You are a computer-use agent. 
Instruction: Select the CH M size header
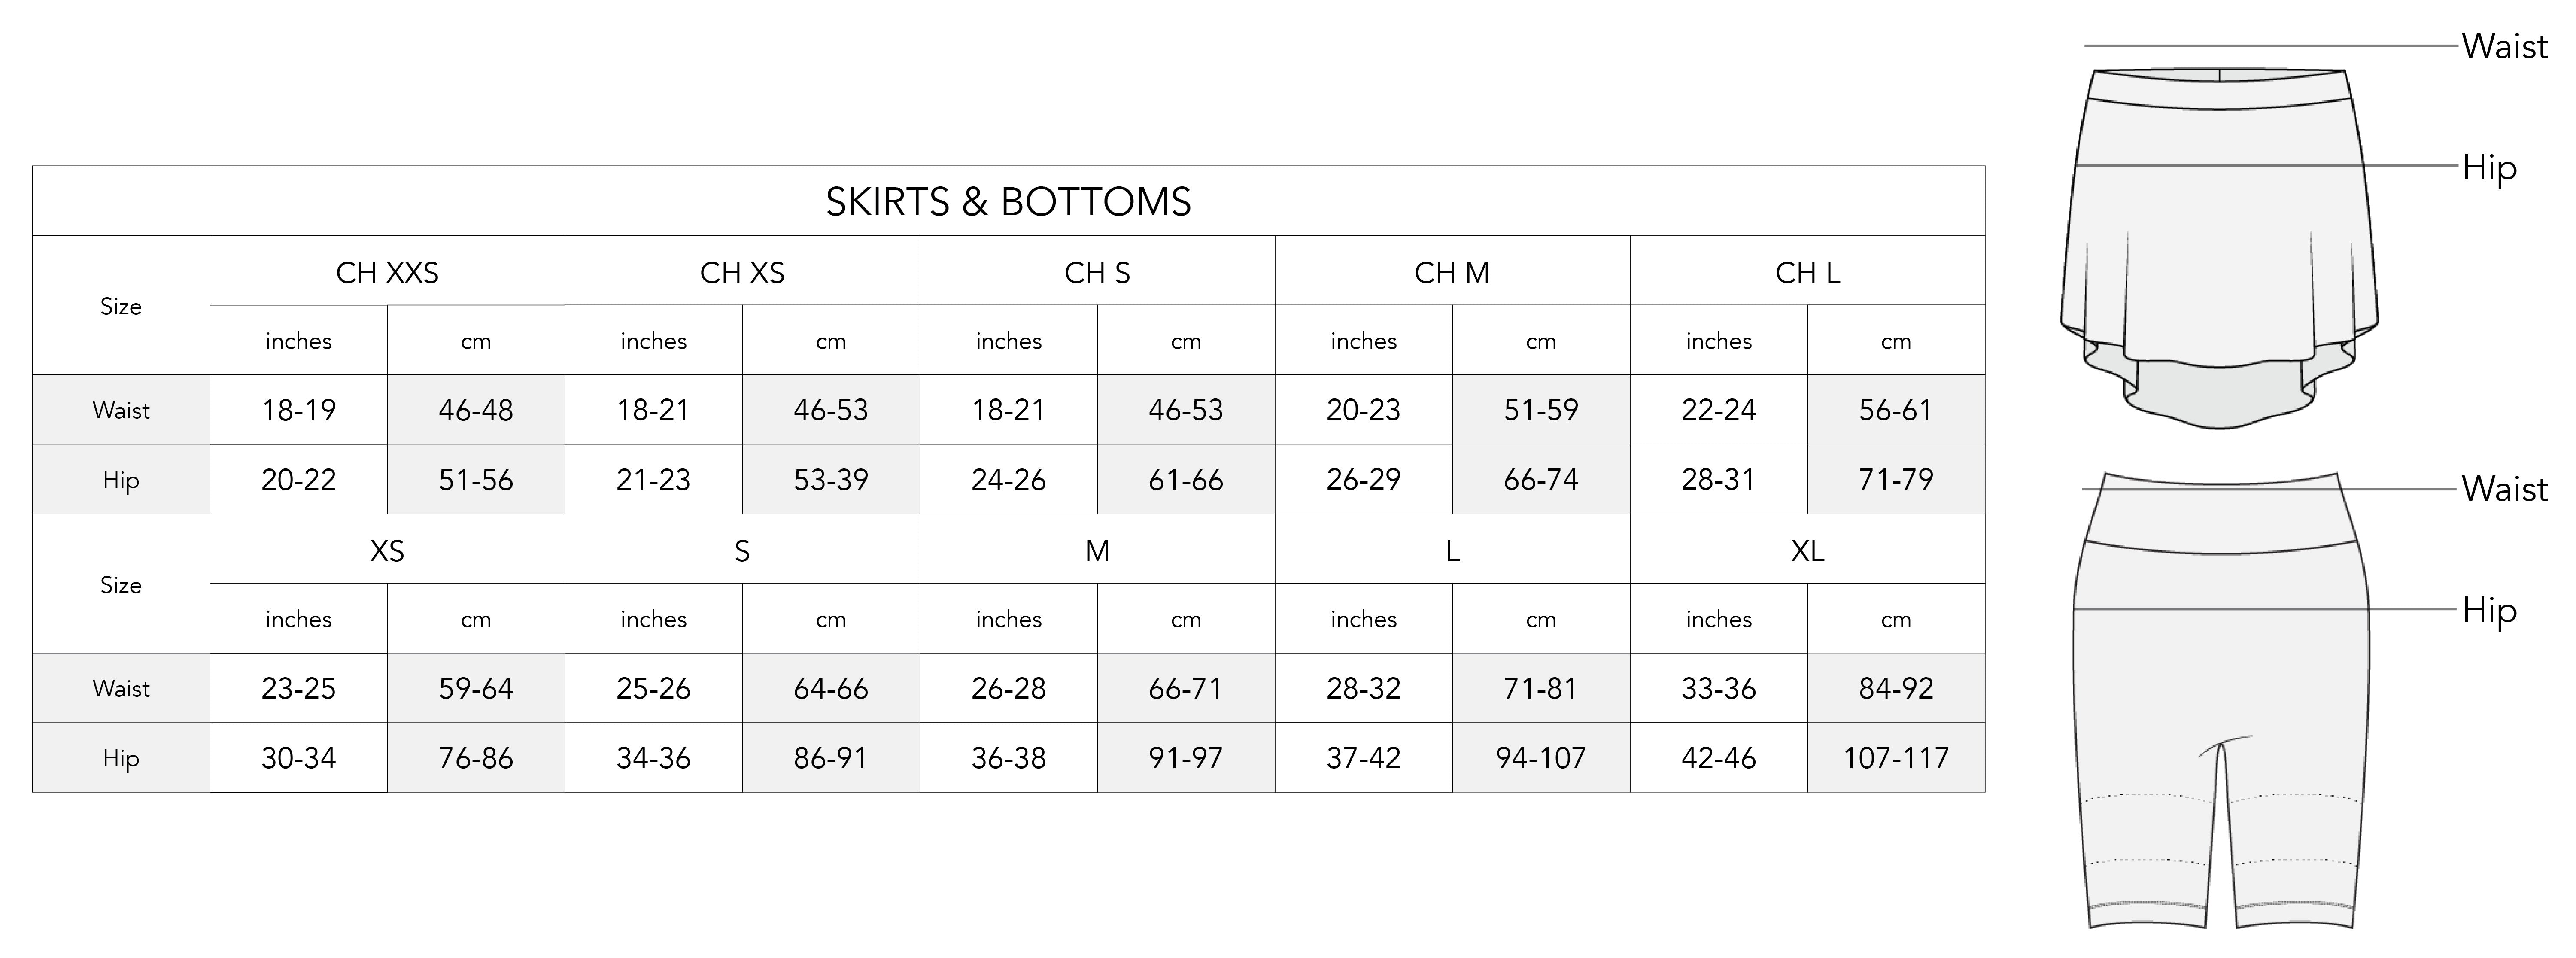pyautogui.click(x=1452, y=272)
